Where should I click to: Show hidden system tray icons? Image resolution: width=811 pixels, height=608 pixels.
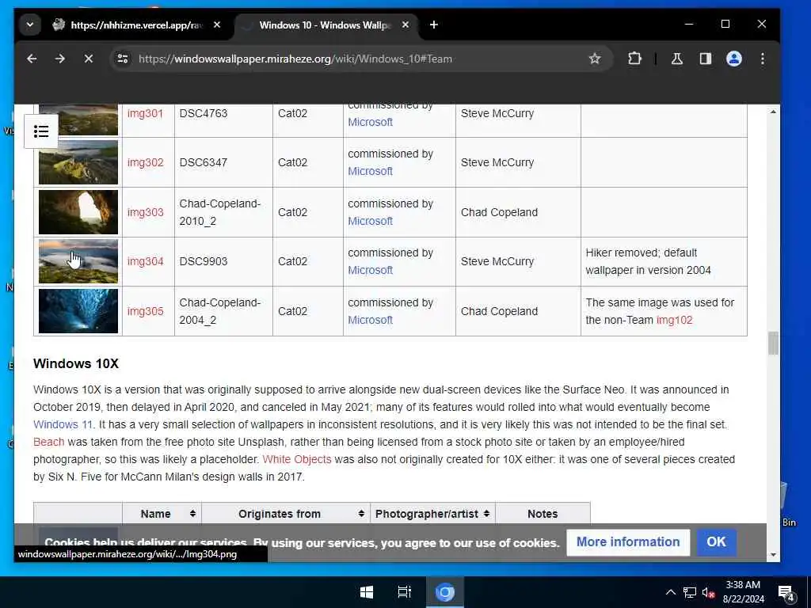(670, 592)
